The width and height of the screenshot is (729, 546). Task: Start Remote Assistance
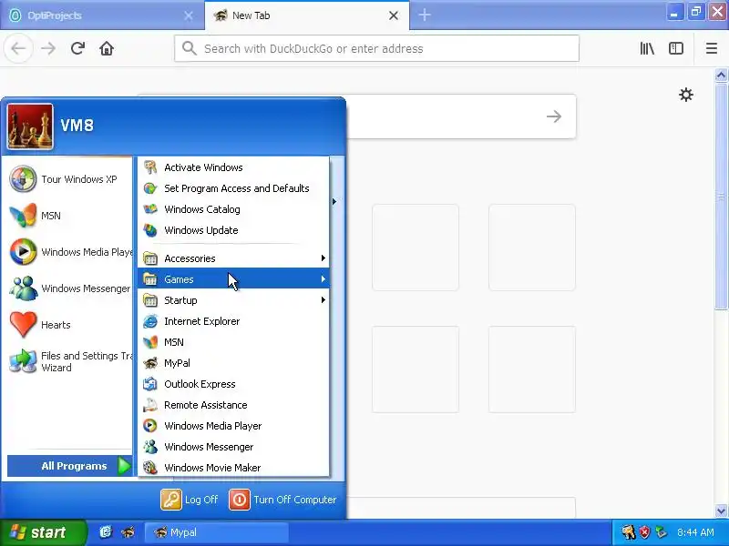[x=233, y=405]
